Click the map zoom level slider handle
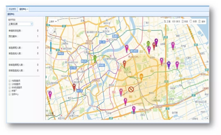The width and height of the screenshot is (221, 135). tap(51, 53)
